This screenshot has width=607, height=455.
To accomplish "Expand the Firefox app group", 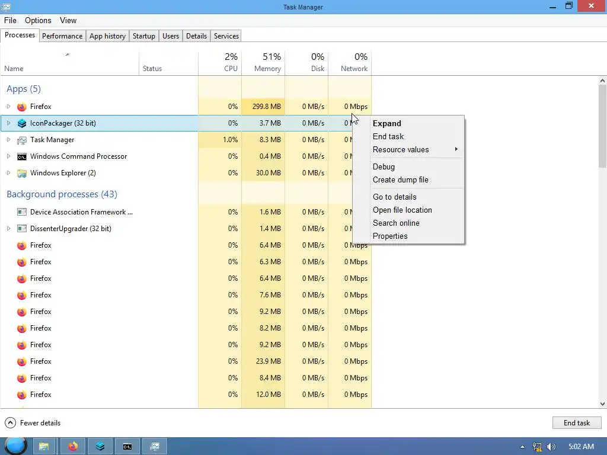I will pyautogui.click(x=8, y=107).
